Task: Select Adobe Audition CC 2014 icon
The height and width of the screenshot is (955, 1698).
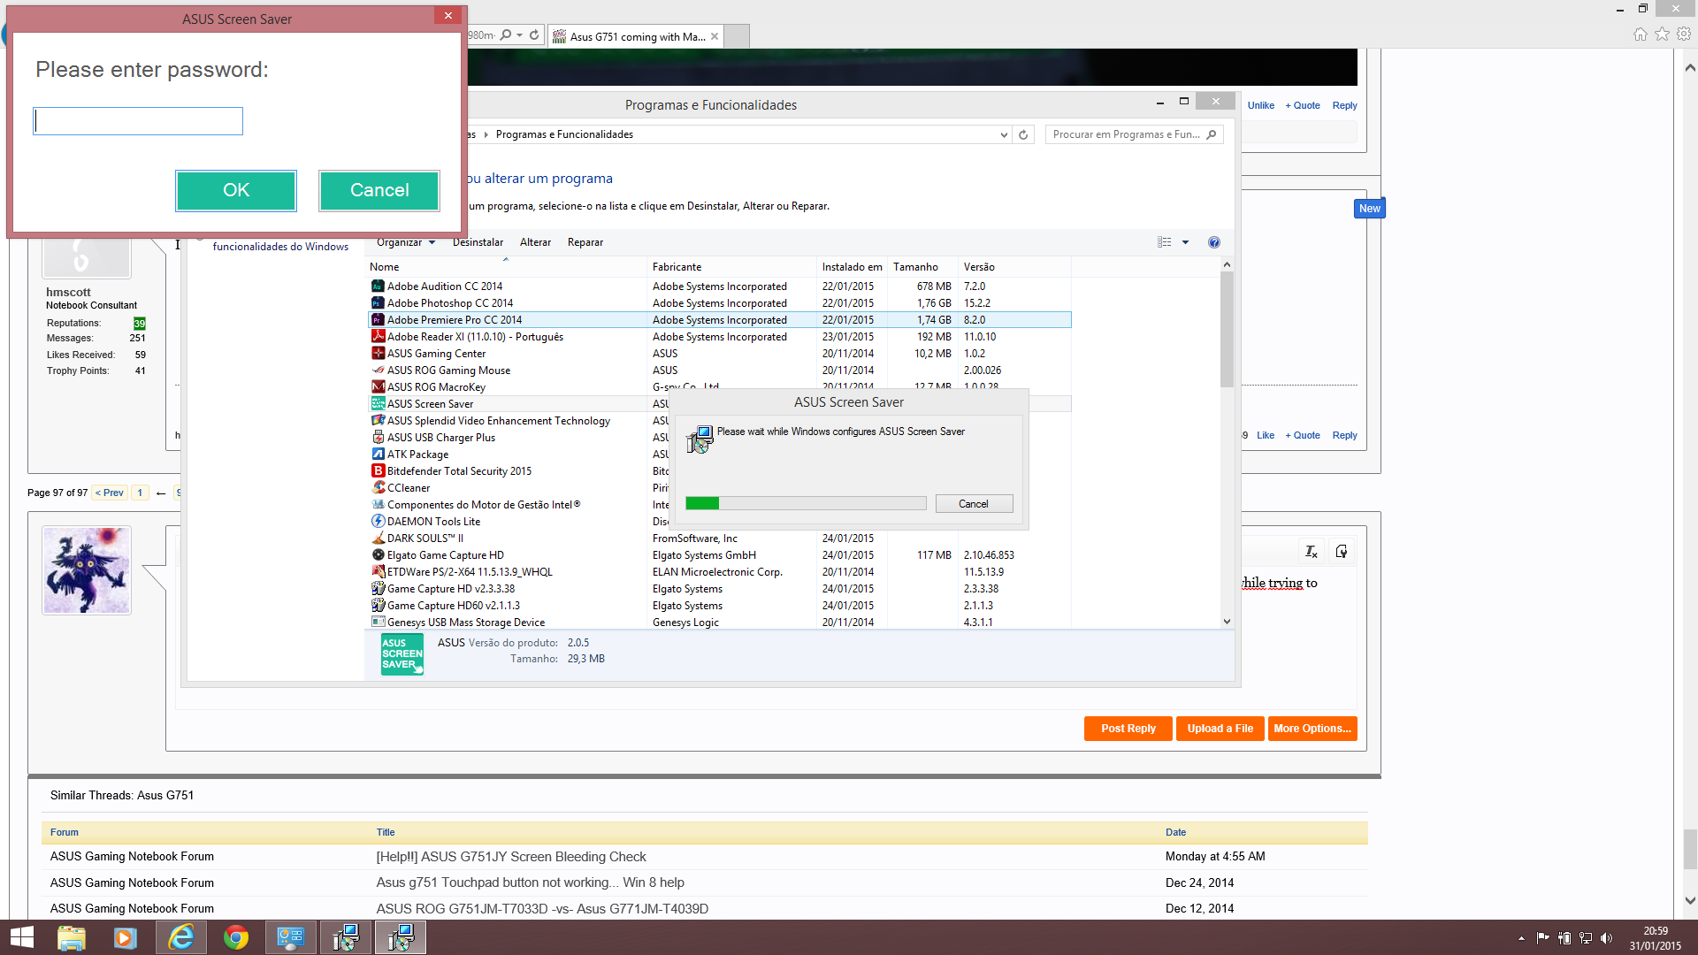Action: pyautogui.click(x=378, y=286)
